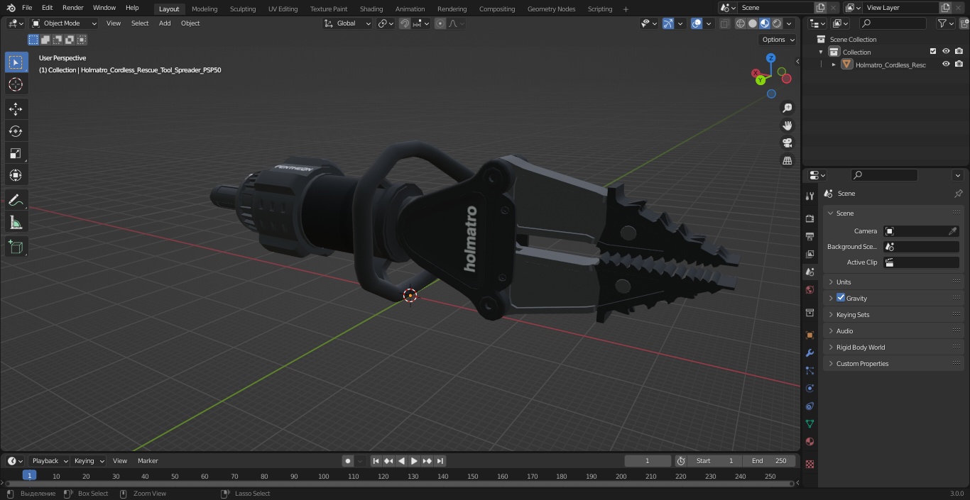Select the Select Box tool

(x=16, y=62)
